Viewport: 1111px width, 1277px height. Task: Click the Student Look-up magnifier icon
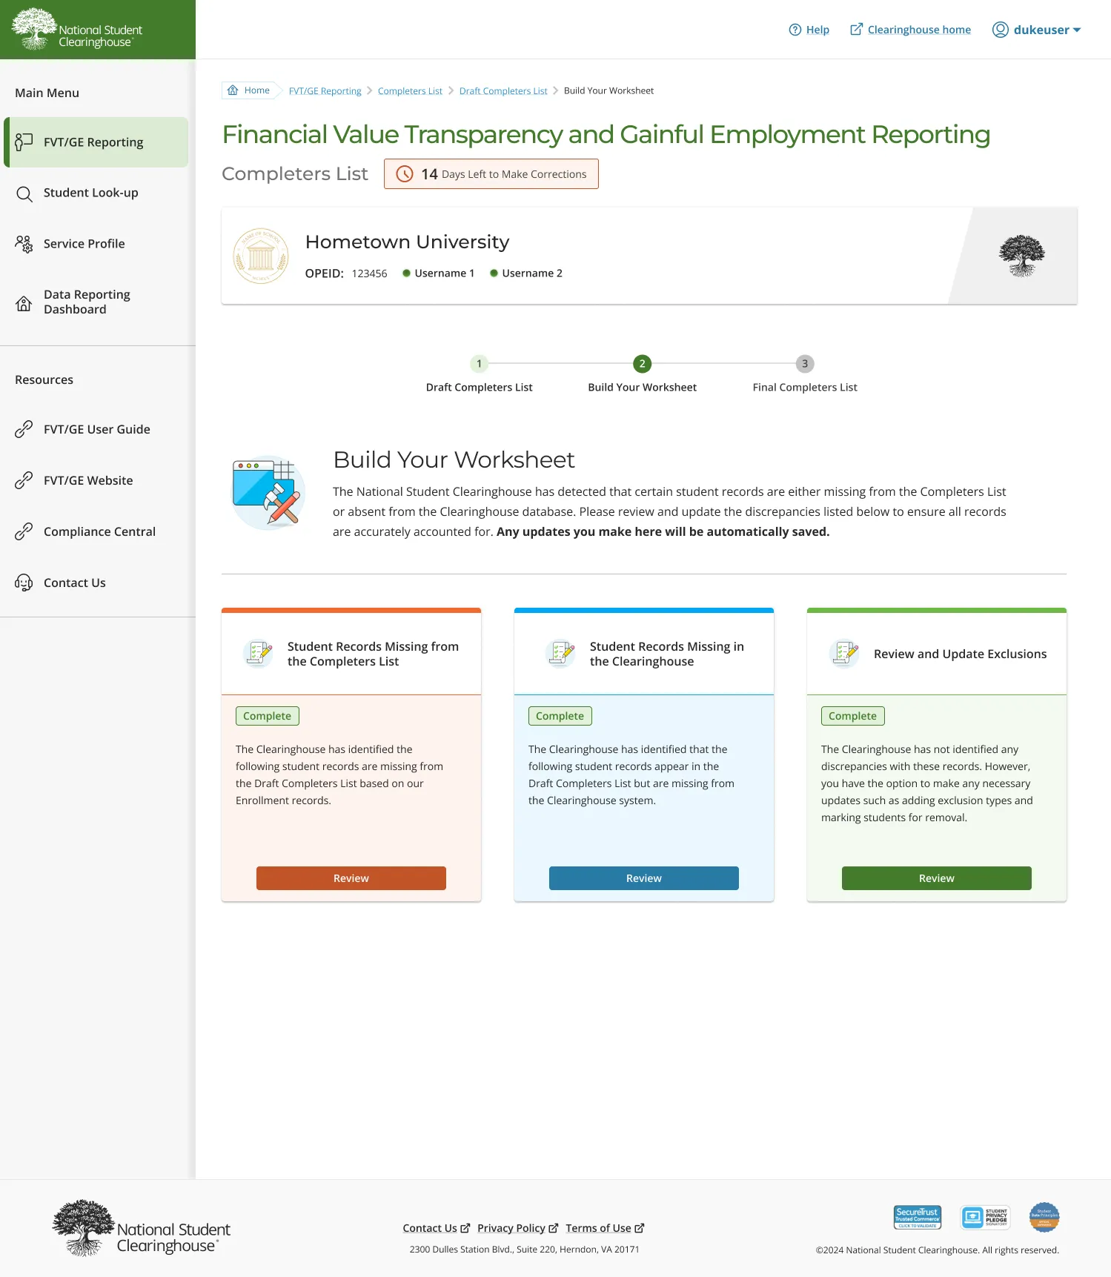[x=24, y=193]
